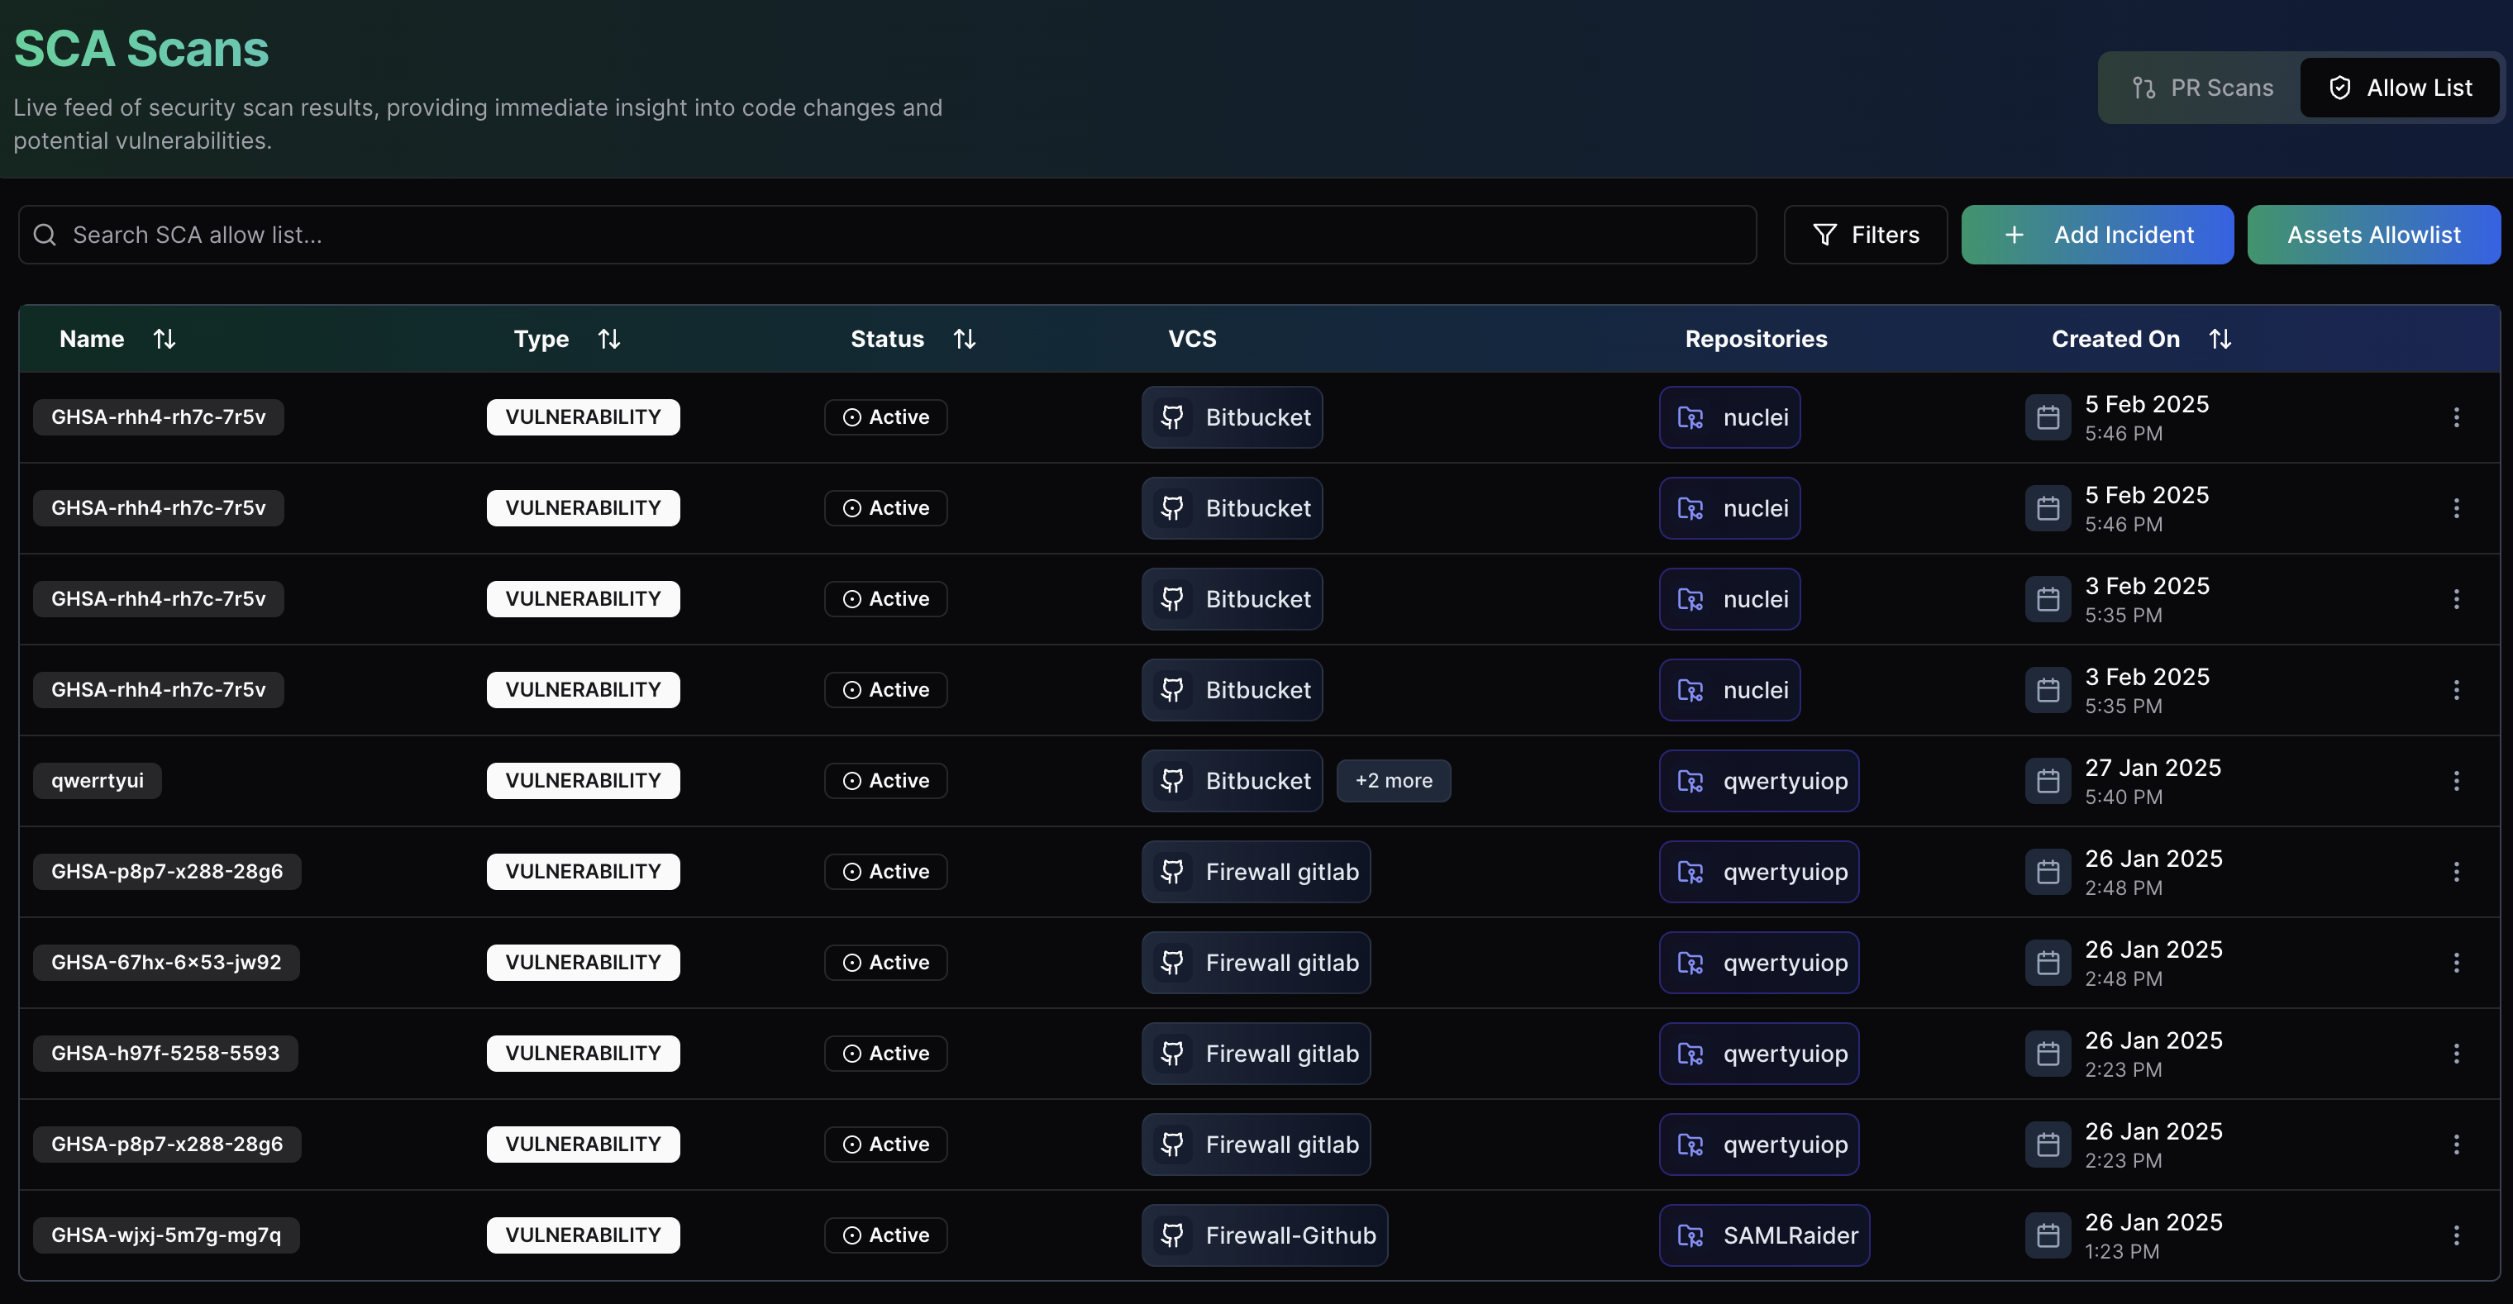This screenshot has height=1304, width=2513.
Task: Click Status column sort icon
Action: tap(964, 339)
